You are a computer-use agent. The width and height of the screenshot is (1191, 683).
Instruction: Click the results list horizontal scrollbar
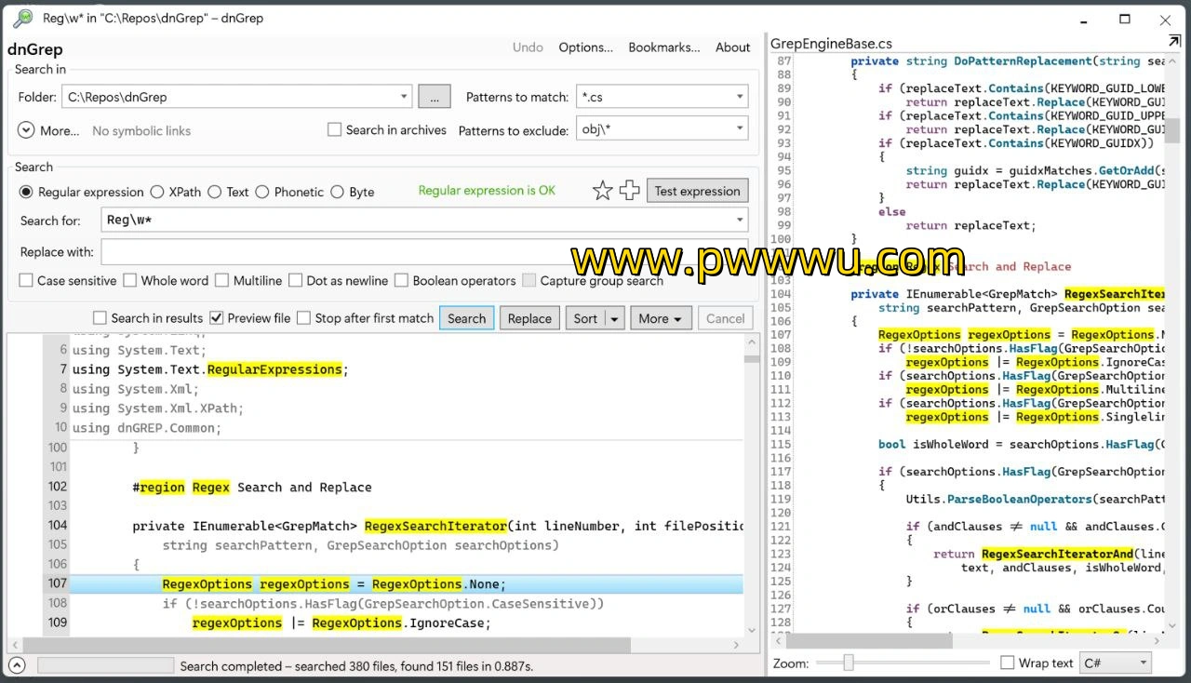tap(327, 644)
